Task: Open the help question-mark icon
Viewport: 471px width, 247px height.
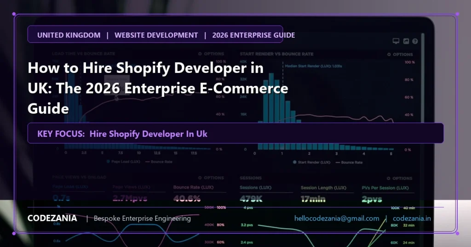Action: (x=415, y=41)
